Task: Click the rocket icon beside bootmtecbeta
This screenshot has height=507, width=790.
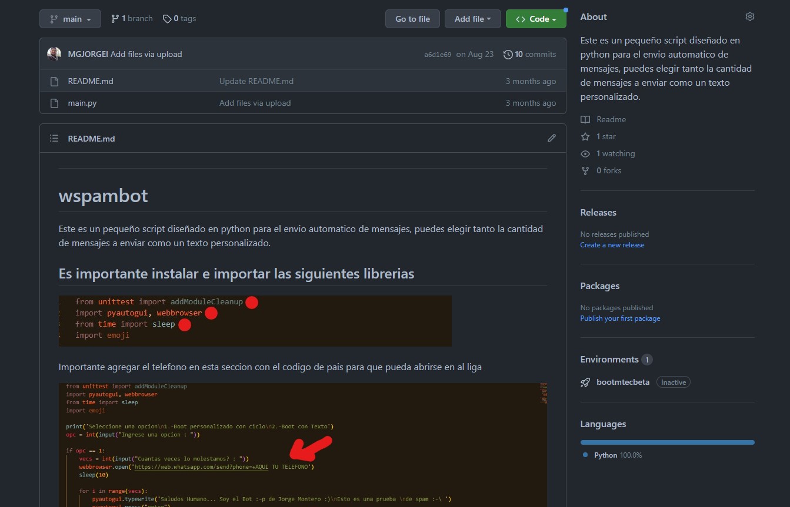Action: click(585, 382)
